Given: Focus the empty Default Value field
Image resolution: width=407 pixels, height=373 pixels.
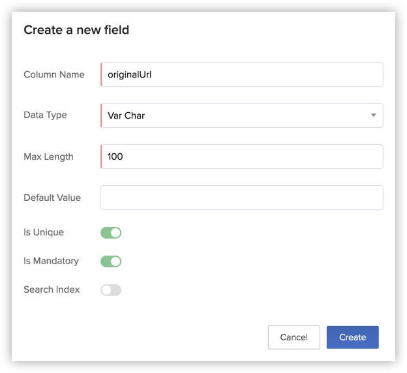Looking at the screenshot, I should (241, 198).
